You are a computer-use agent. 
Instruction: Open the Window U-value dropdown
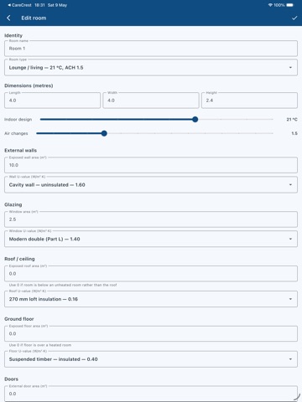pos(151,239)
